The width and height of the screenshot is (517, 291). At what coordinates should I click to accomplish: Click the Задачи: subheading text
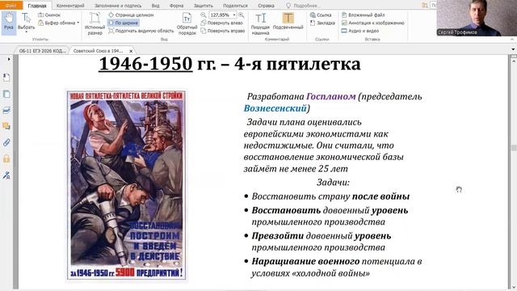pyautogui.click(x=333, y=182)
